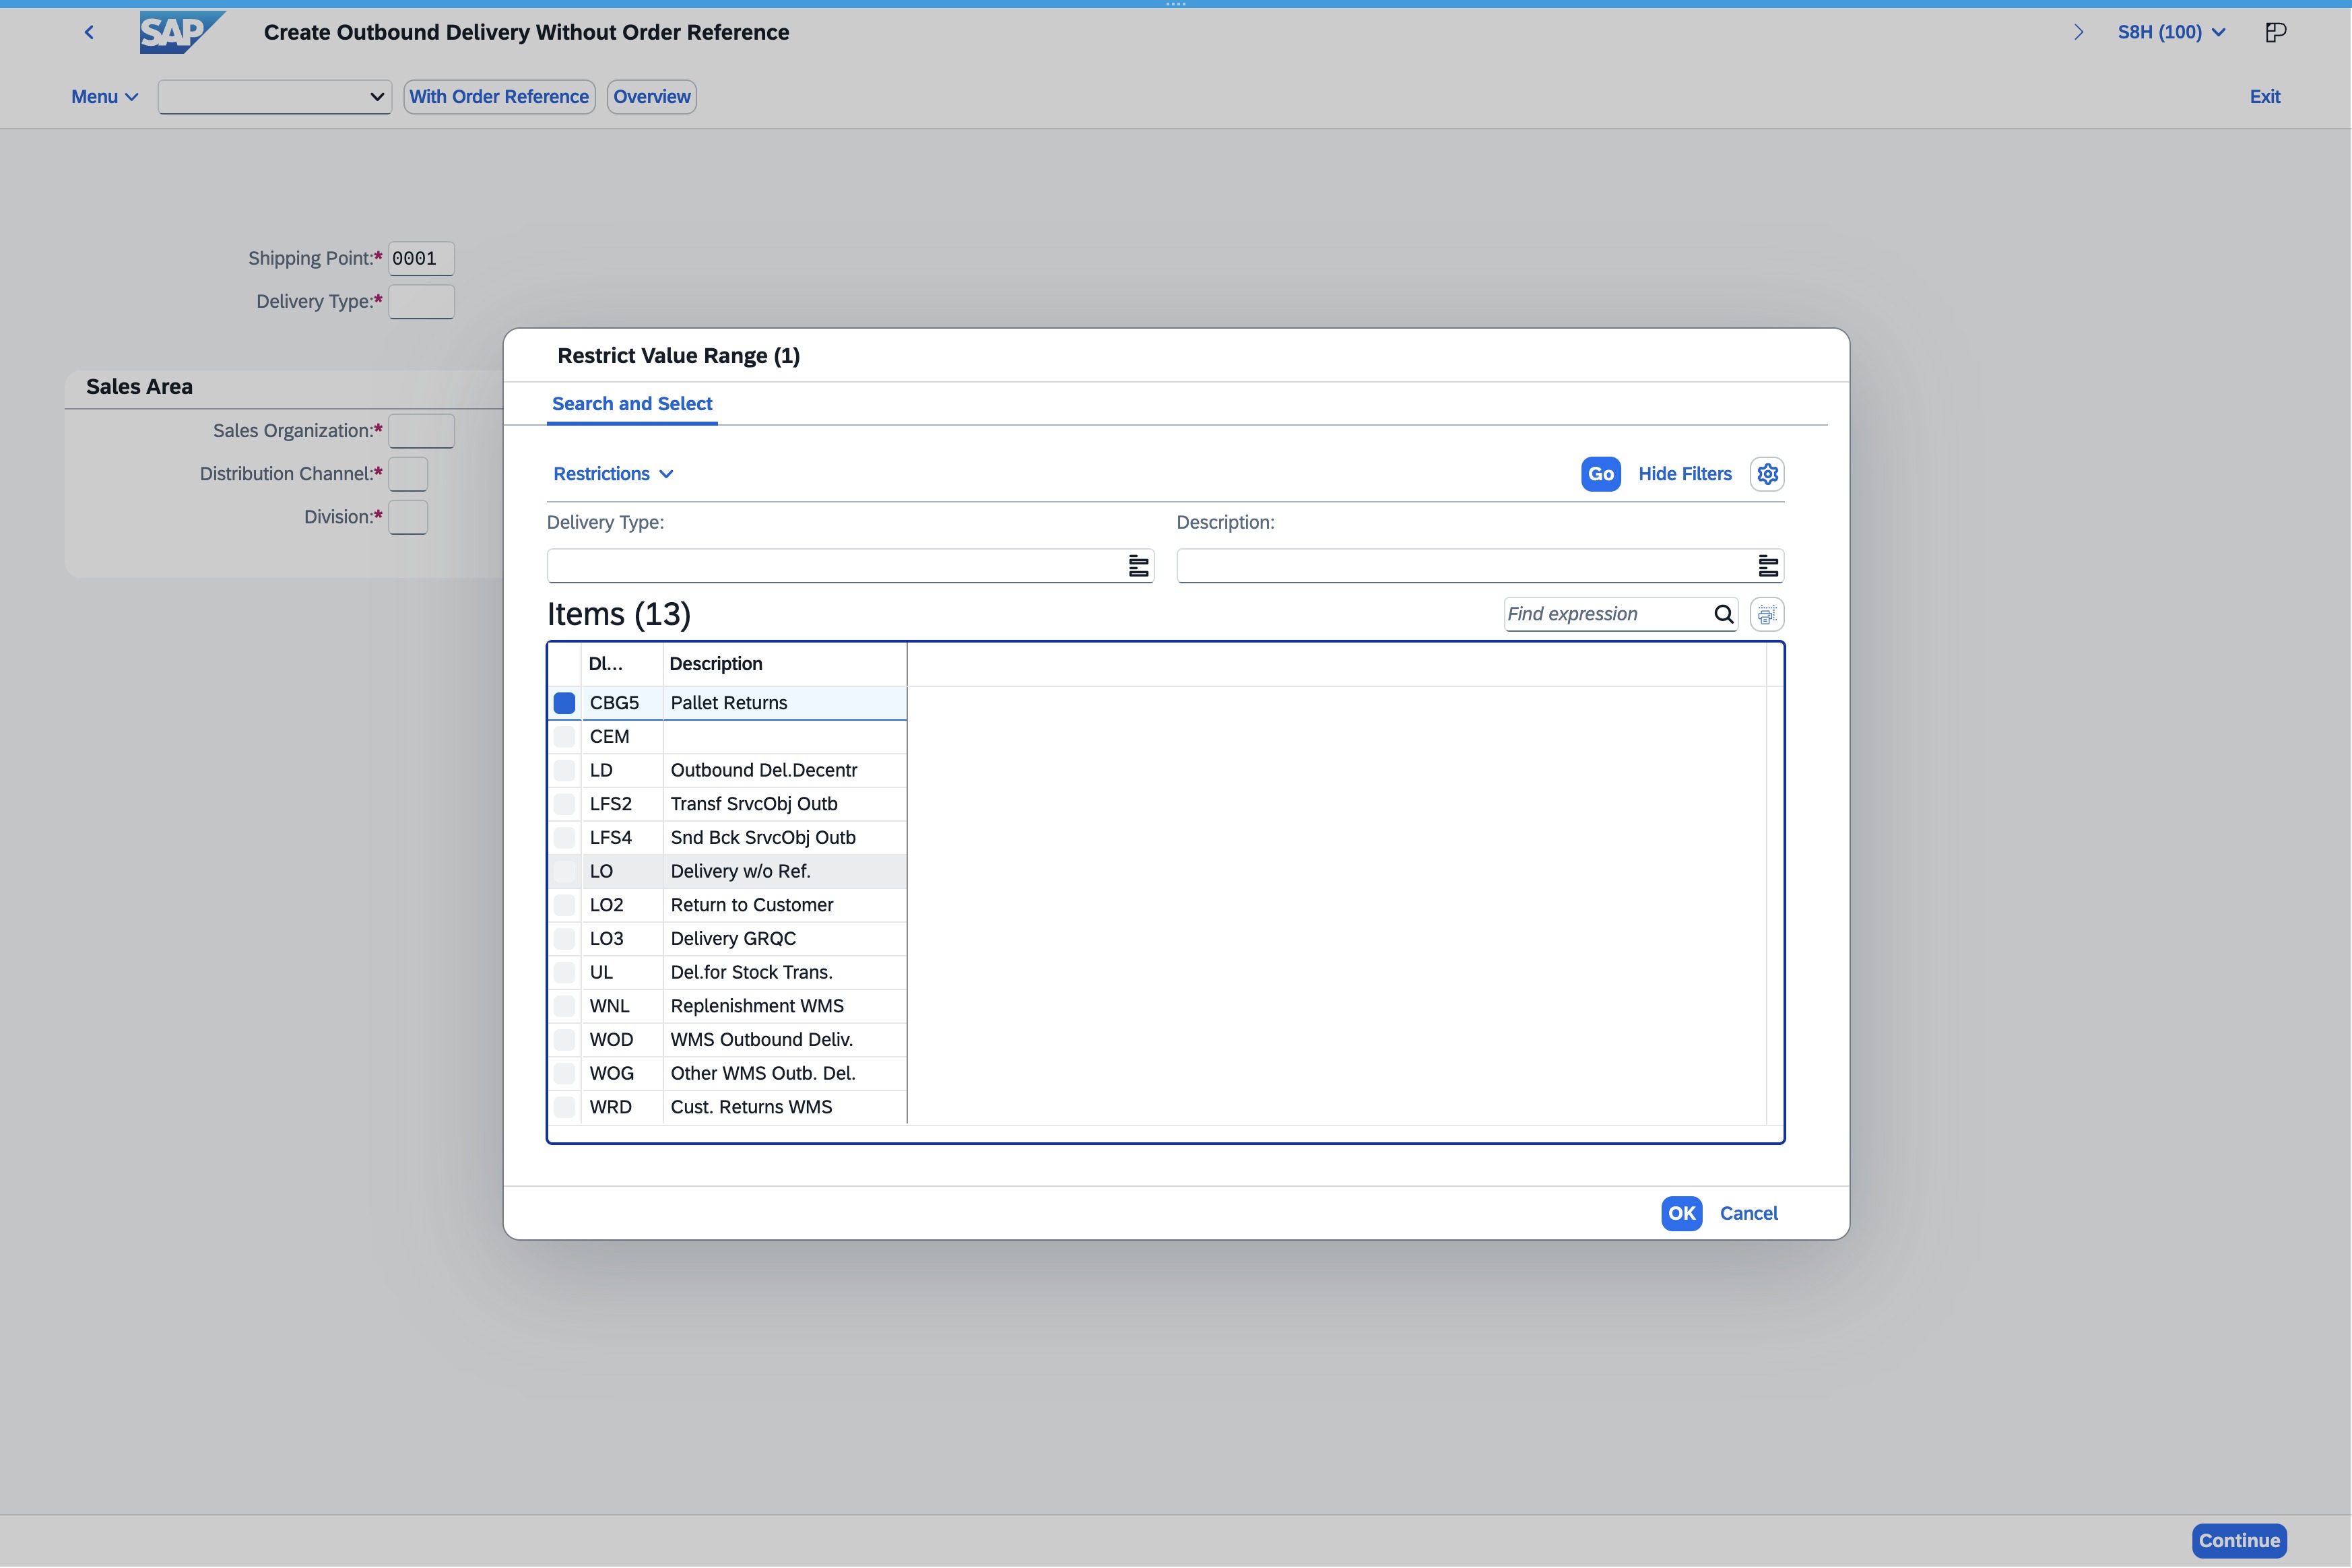The image size is (2352, 1568).
Task: Open the layout icon in the top-right header
Action: click(x=2275, y=32)
